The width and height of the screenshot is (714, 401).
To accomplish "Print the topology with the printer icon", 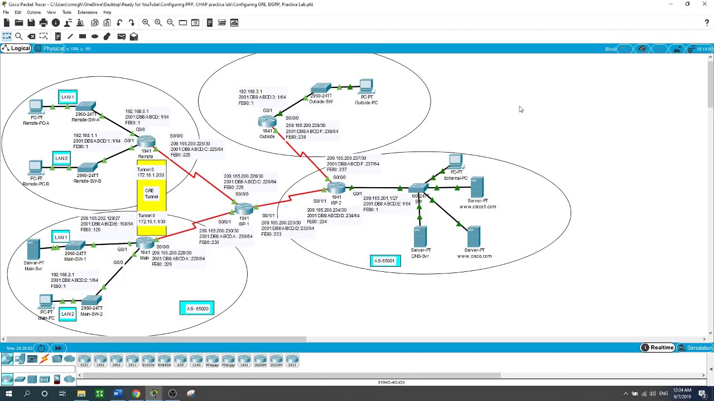I will point(43,23).
